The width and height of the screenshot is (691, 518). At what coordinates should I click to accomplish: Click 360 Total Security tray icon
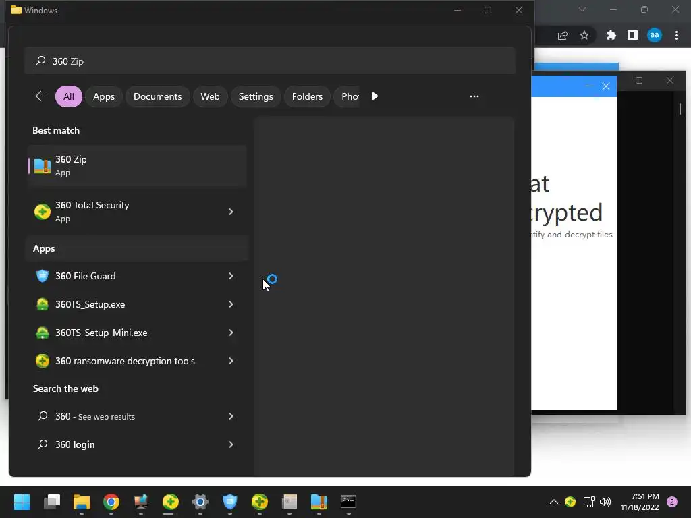(x=570, y=502)
